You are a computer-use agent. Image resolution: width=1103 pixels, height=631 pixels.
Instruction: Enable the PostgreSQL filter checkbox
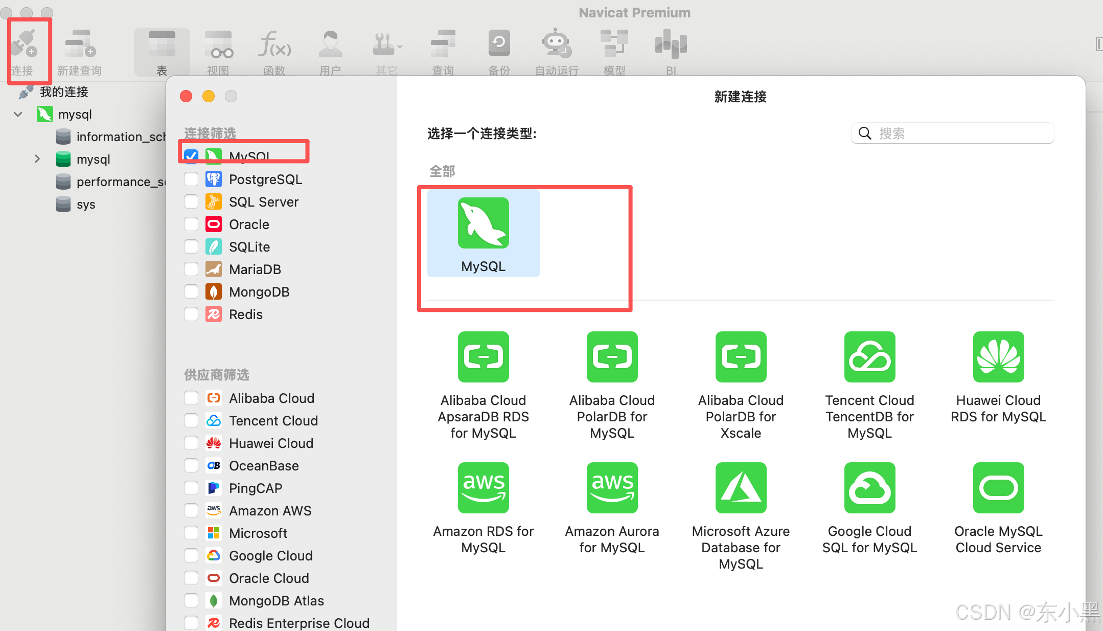pyautogui.click(x=191, y=179)
